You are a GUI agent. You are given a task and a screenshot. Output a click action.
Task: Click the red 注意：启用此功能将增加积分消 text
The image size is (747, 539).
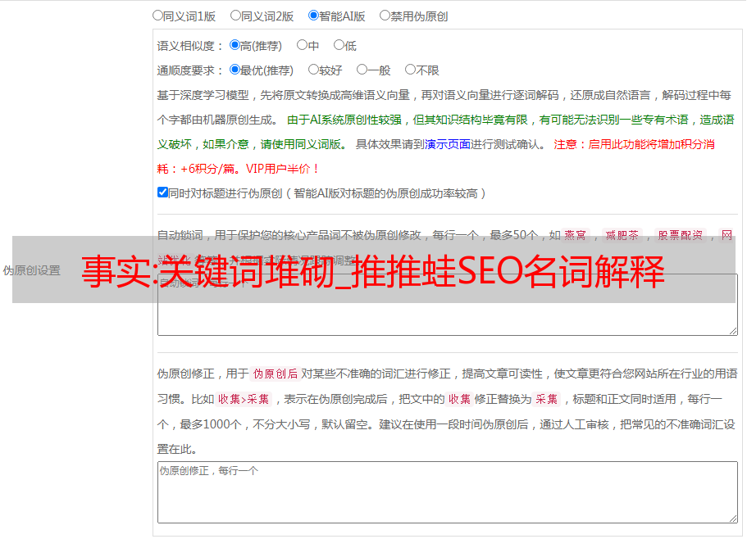[634, 144]
